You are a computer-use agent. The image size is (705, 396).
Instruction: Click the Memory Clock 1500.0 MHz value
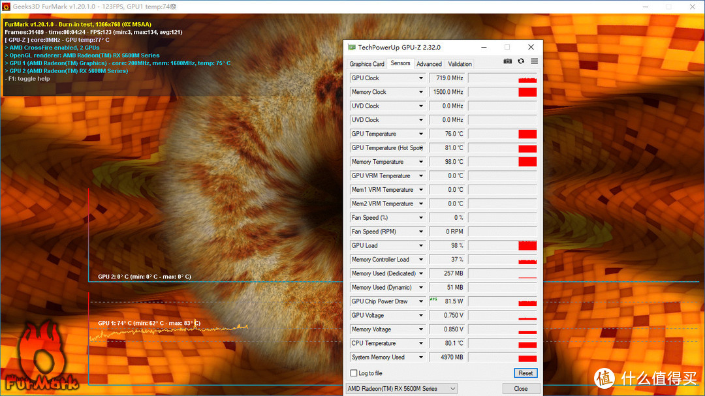tap(447, 92)
